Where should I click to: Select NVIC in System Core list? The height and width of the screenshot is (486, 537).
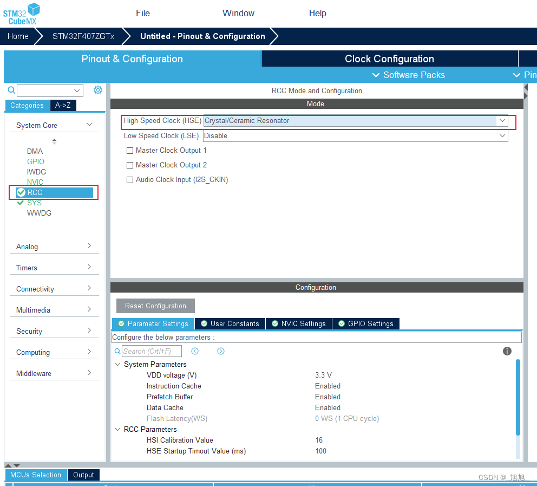pos(35,182)
